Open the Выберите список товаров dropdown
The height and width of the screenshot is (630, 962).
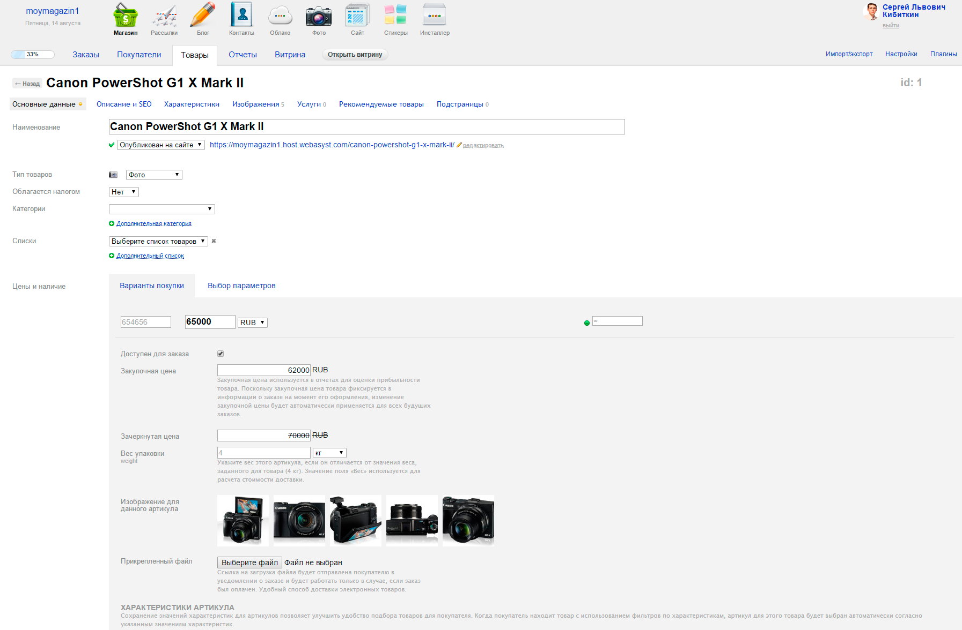(x=158, y=241)
